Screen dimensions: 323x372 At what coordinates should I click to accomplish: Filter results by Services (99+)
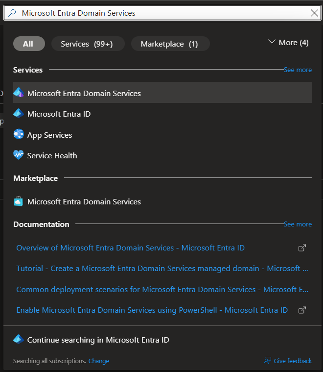coord(87,44)
